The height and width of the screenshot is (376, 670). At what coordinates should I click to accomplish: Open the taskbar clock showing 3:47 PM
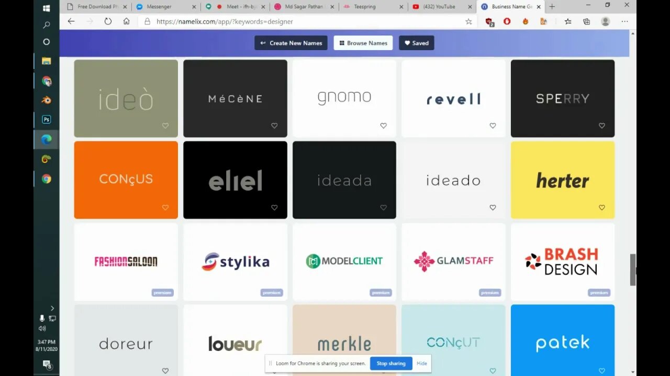(x=46, y=345)
